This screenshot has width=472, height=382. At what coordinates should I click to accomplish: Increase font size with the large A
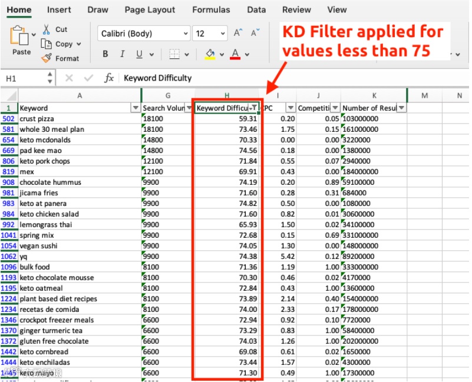coord(238,33)
